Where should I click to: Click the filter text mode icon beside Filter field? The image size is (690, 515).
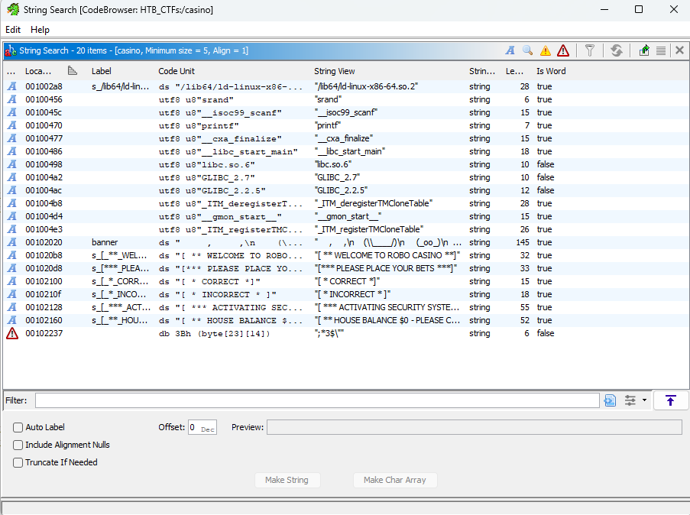[x=610, y=400]
